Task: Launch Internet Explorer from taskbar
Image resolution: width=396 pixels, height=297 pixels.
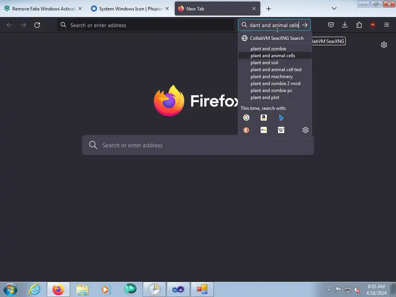Action: [x=34, y=289]
